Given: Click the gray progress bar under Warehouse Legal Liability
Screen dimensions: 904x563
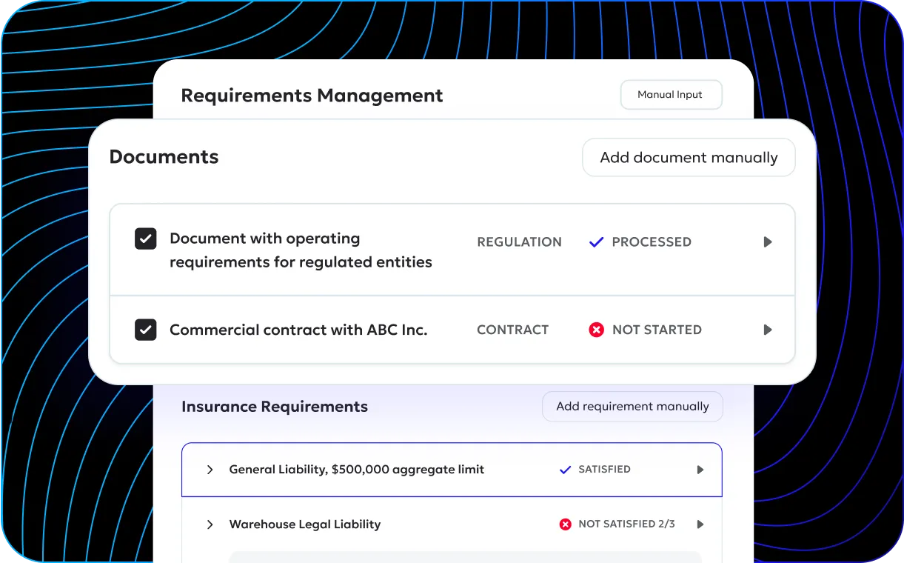Looking at the screenshot, I should pyautogui.click(x=465, y=557).
